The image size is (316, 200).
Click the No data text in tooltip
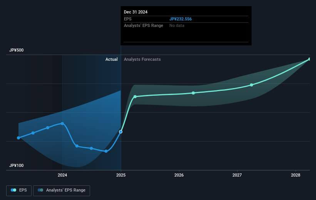coord(177,26)
